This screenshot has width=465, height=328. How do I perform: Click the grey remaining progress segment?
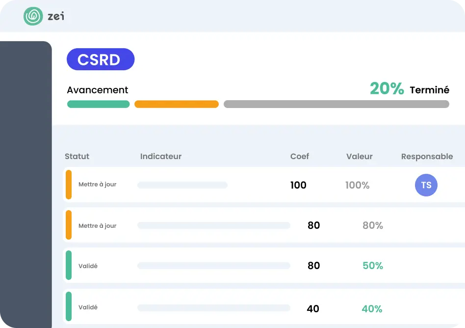(x=336, y=104)
